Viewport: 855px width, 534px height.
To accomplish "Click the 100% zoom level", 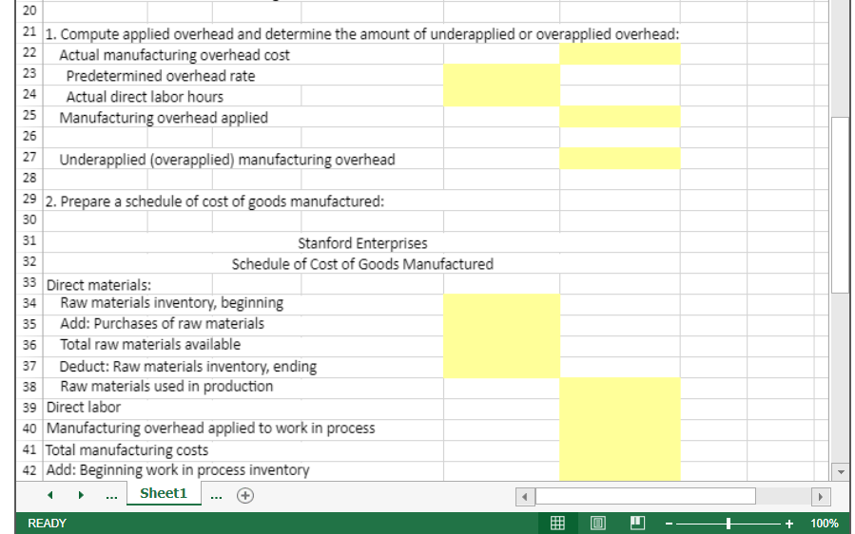I will pyautogui.click(x=824, y=524).
